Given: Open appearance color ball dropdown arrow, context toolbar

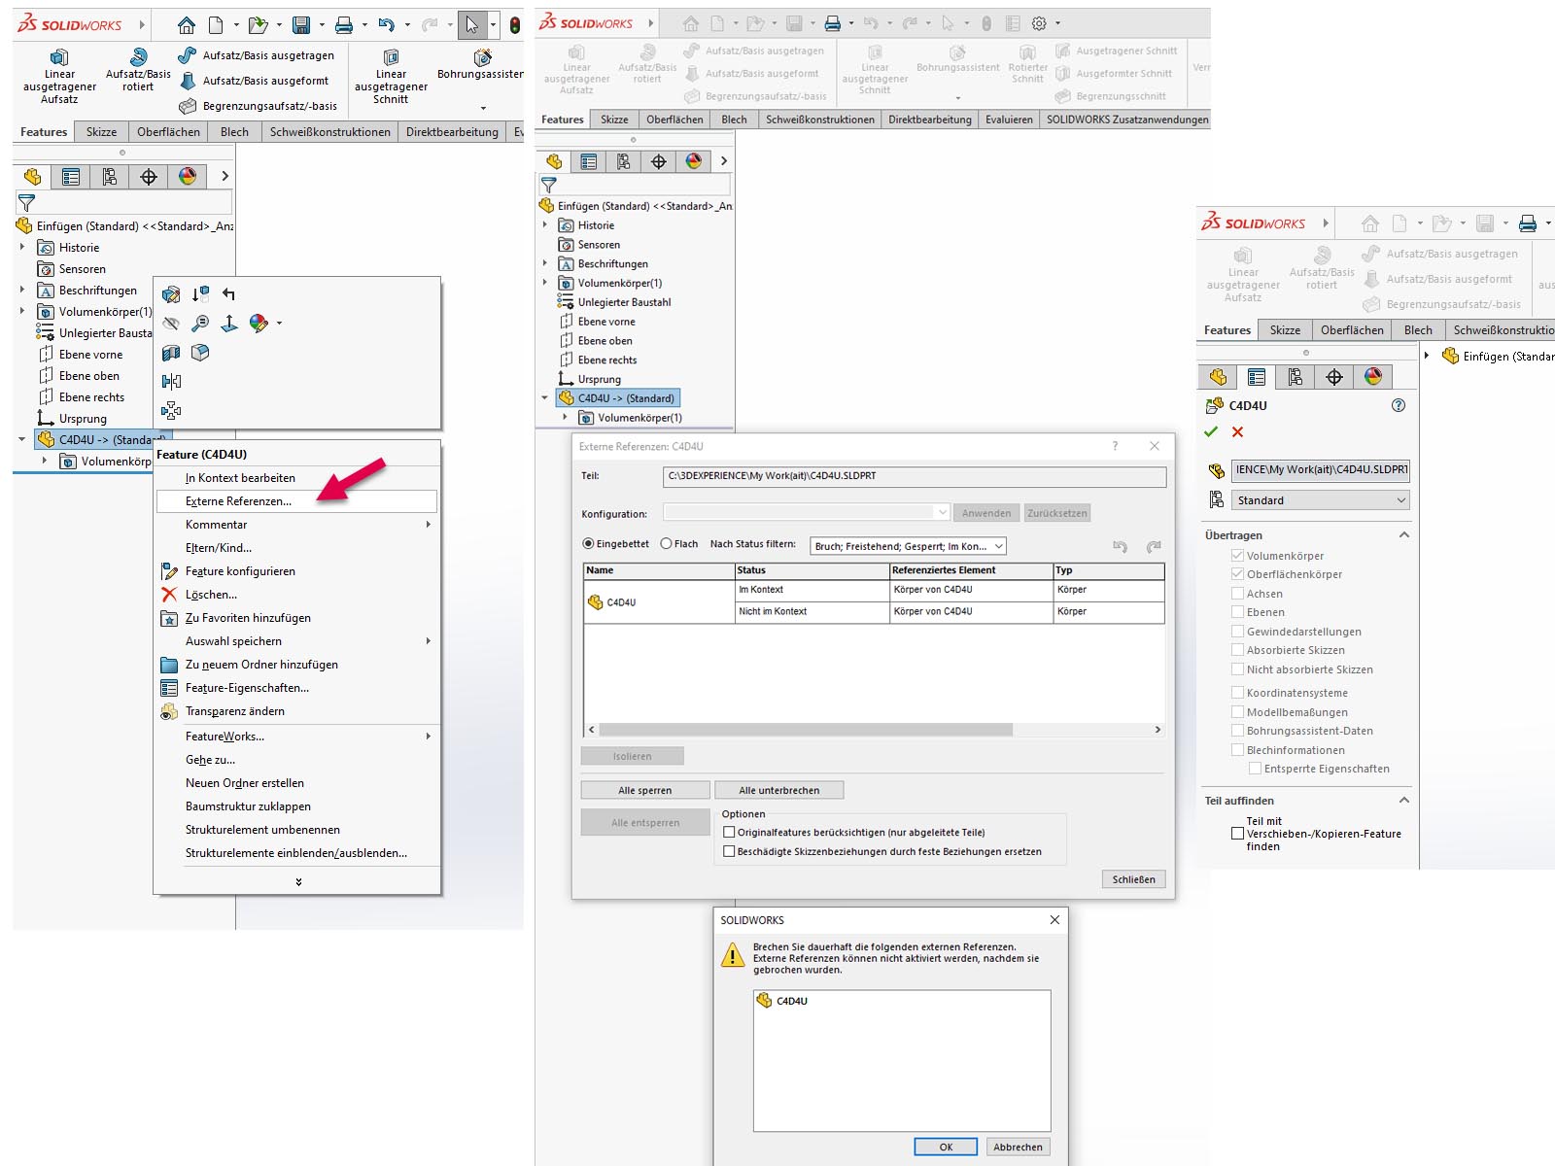Looking at the screenshot, I should coord(280,324).
